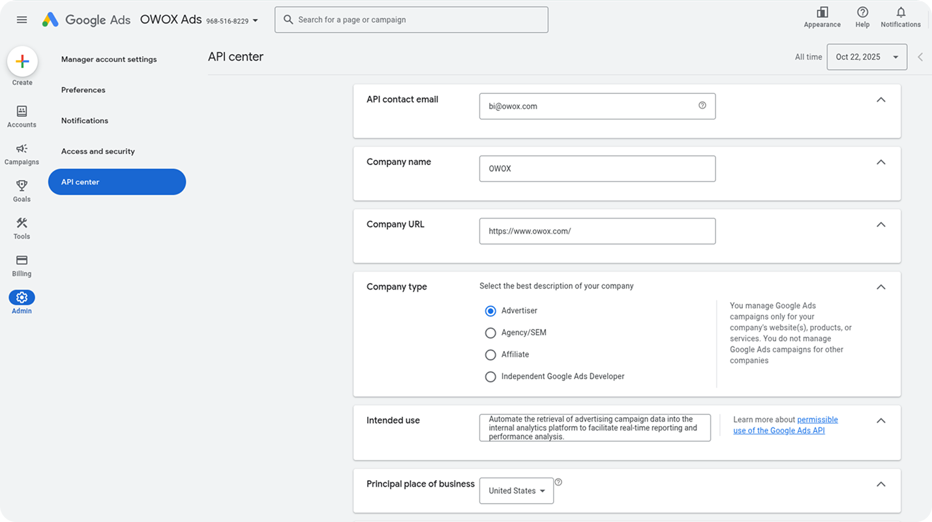Open the Create plus button
The width and height of the screenshot is (932, 522).
[22, 61]
